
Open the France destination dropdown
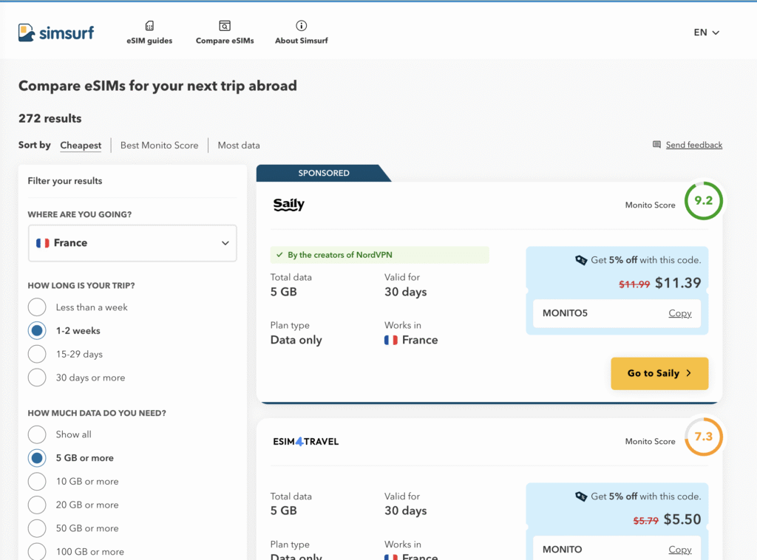coord(132,243)
